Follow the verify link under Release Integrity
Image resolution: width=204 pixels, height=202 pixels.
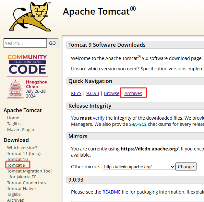coord(99,118)
